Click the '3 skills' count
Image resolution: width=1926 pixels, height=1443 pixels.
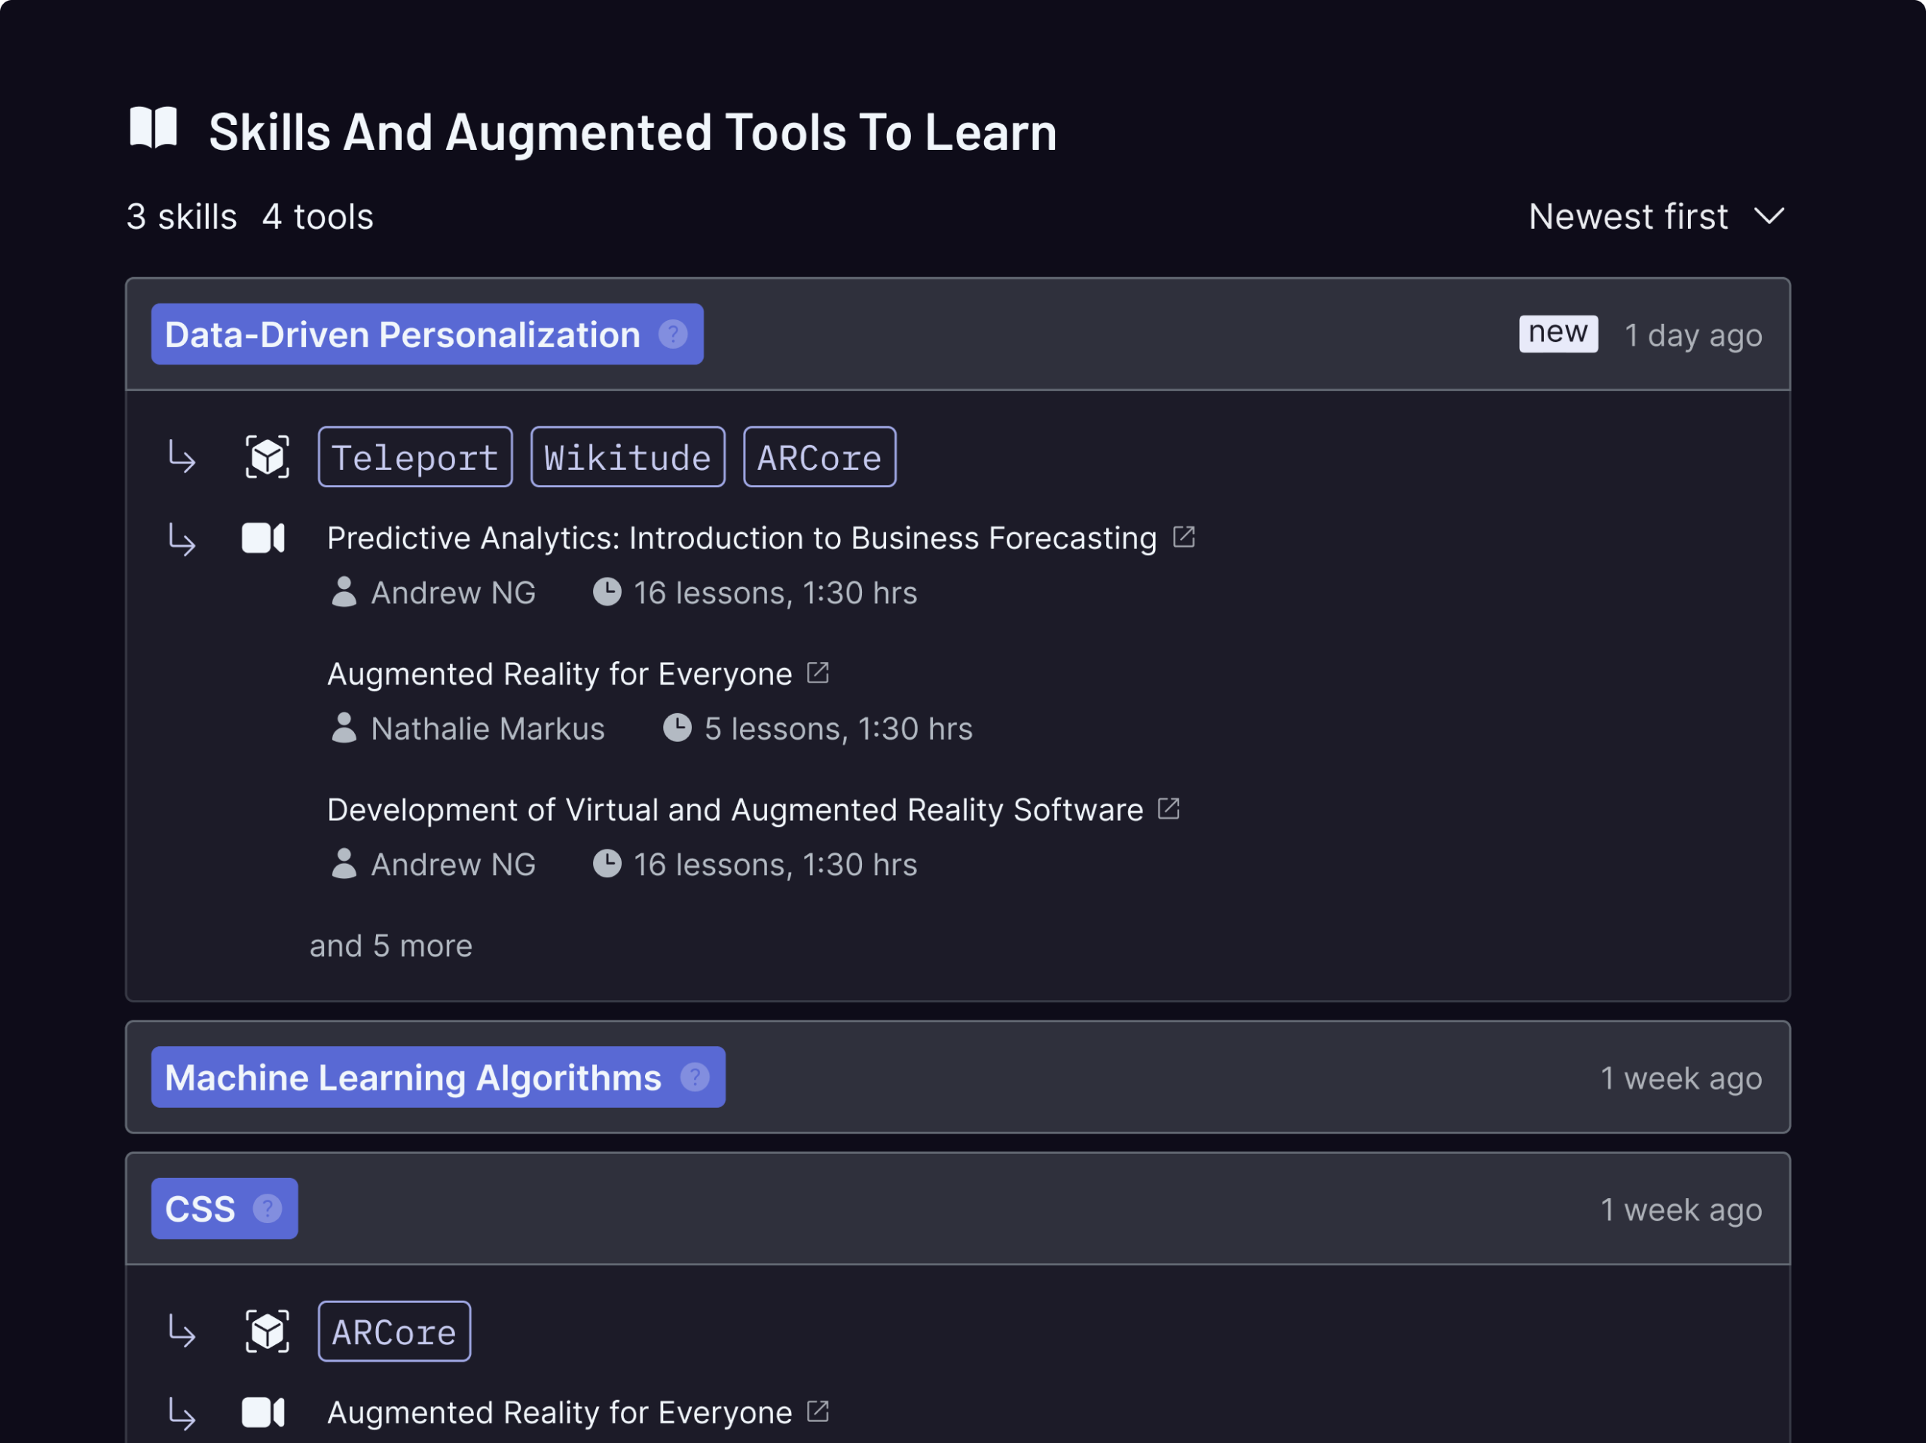(x=181, y=217)
